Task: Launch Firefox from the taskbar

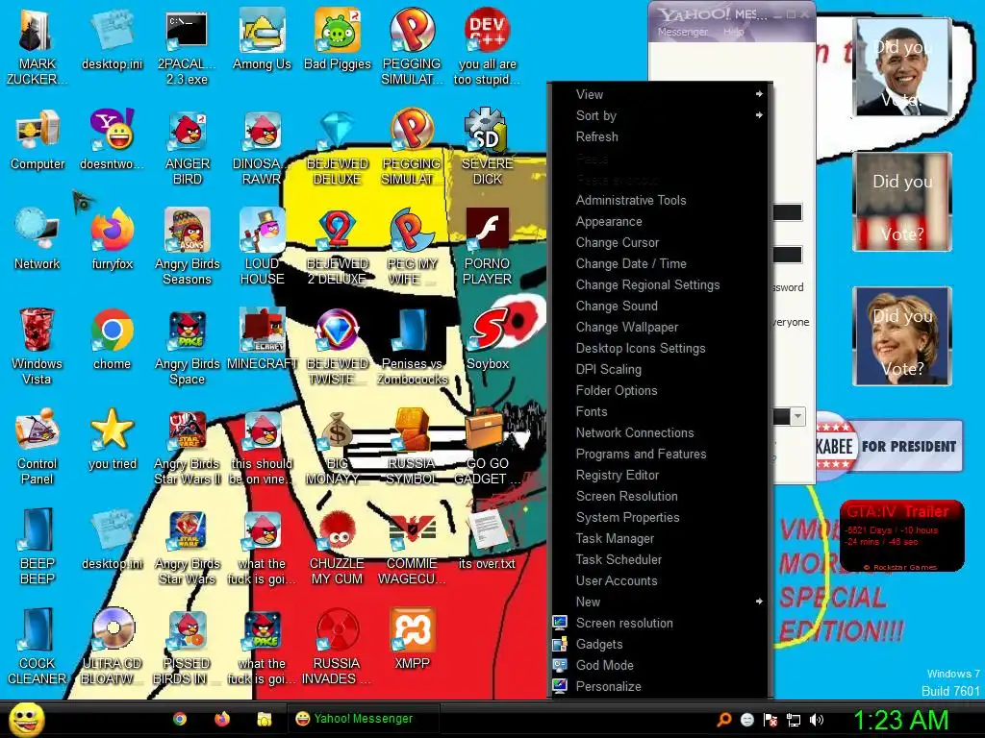Action: 222,719
